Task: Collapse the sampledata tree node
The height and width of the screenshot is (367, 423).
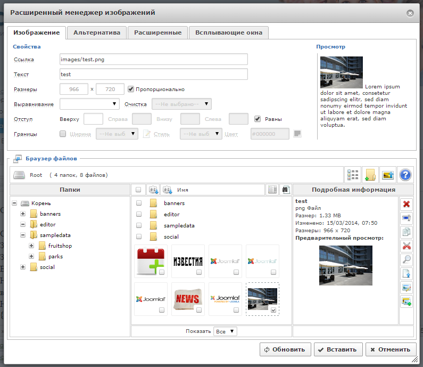Action: tap(23, 235)
